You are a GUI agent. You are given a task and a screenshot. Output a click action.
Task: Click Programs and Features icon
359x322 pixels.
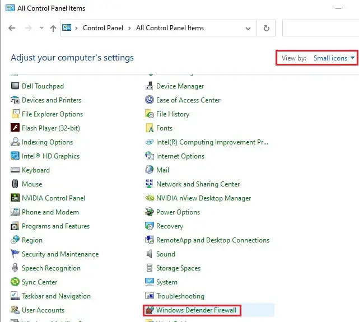click(x=15, y=226)
